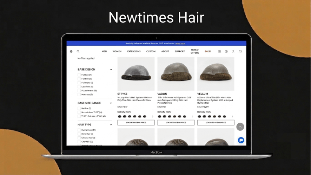Collapse the HAIR TYPE filter section
Screen dimensions: 311x175
tap(111, 125)
